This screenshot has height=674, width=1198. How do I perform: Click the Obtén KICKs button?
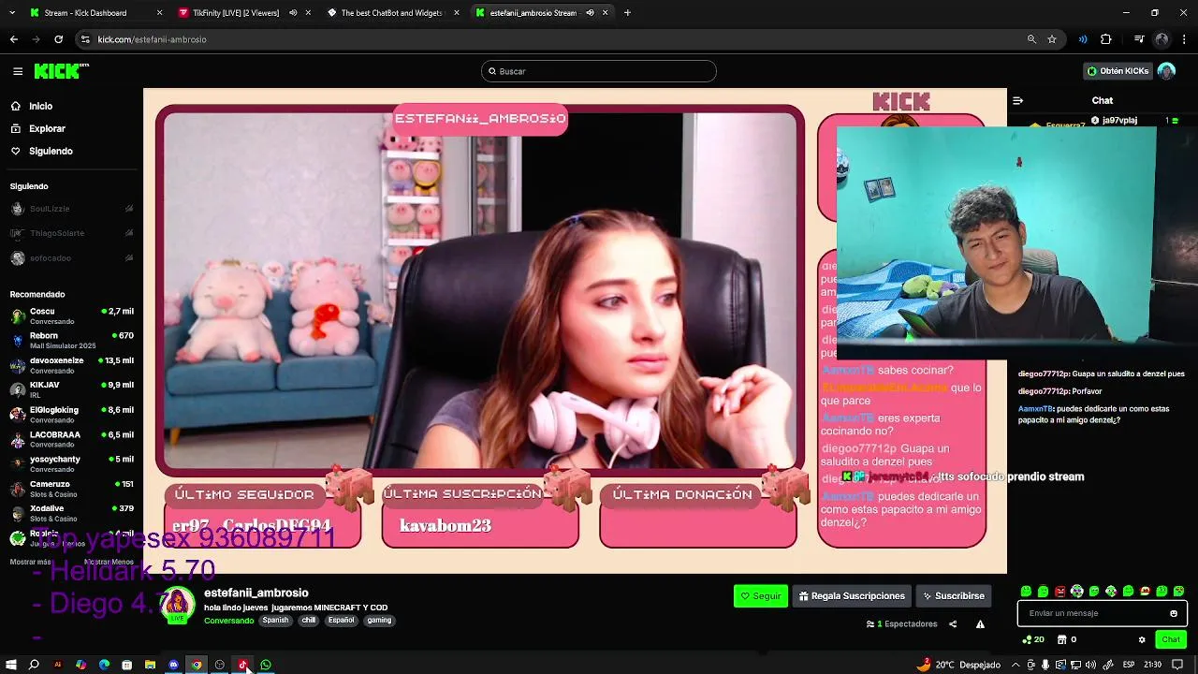point(1117,71)
